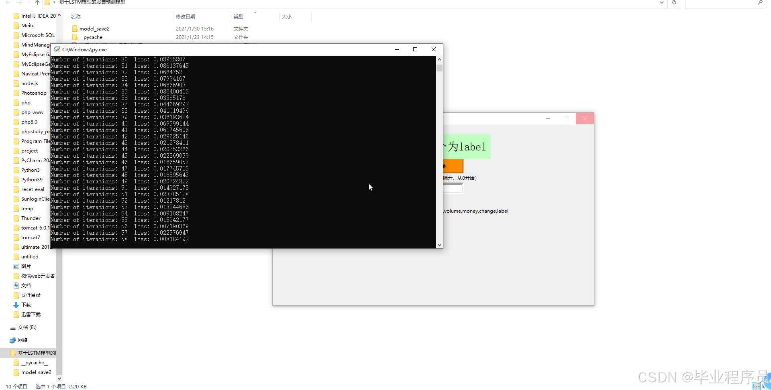Click the text input field in GUI window
771x390 pixels.
coord(453,188)
